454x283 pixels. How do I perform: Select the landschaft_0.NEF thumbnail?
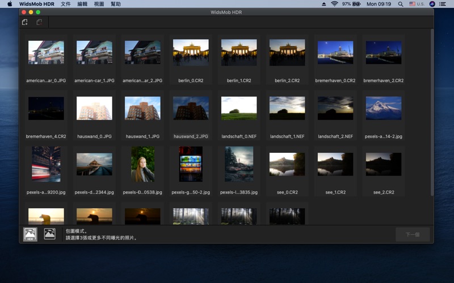click(239, 108)
